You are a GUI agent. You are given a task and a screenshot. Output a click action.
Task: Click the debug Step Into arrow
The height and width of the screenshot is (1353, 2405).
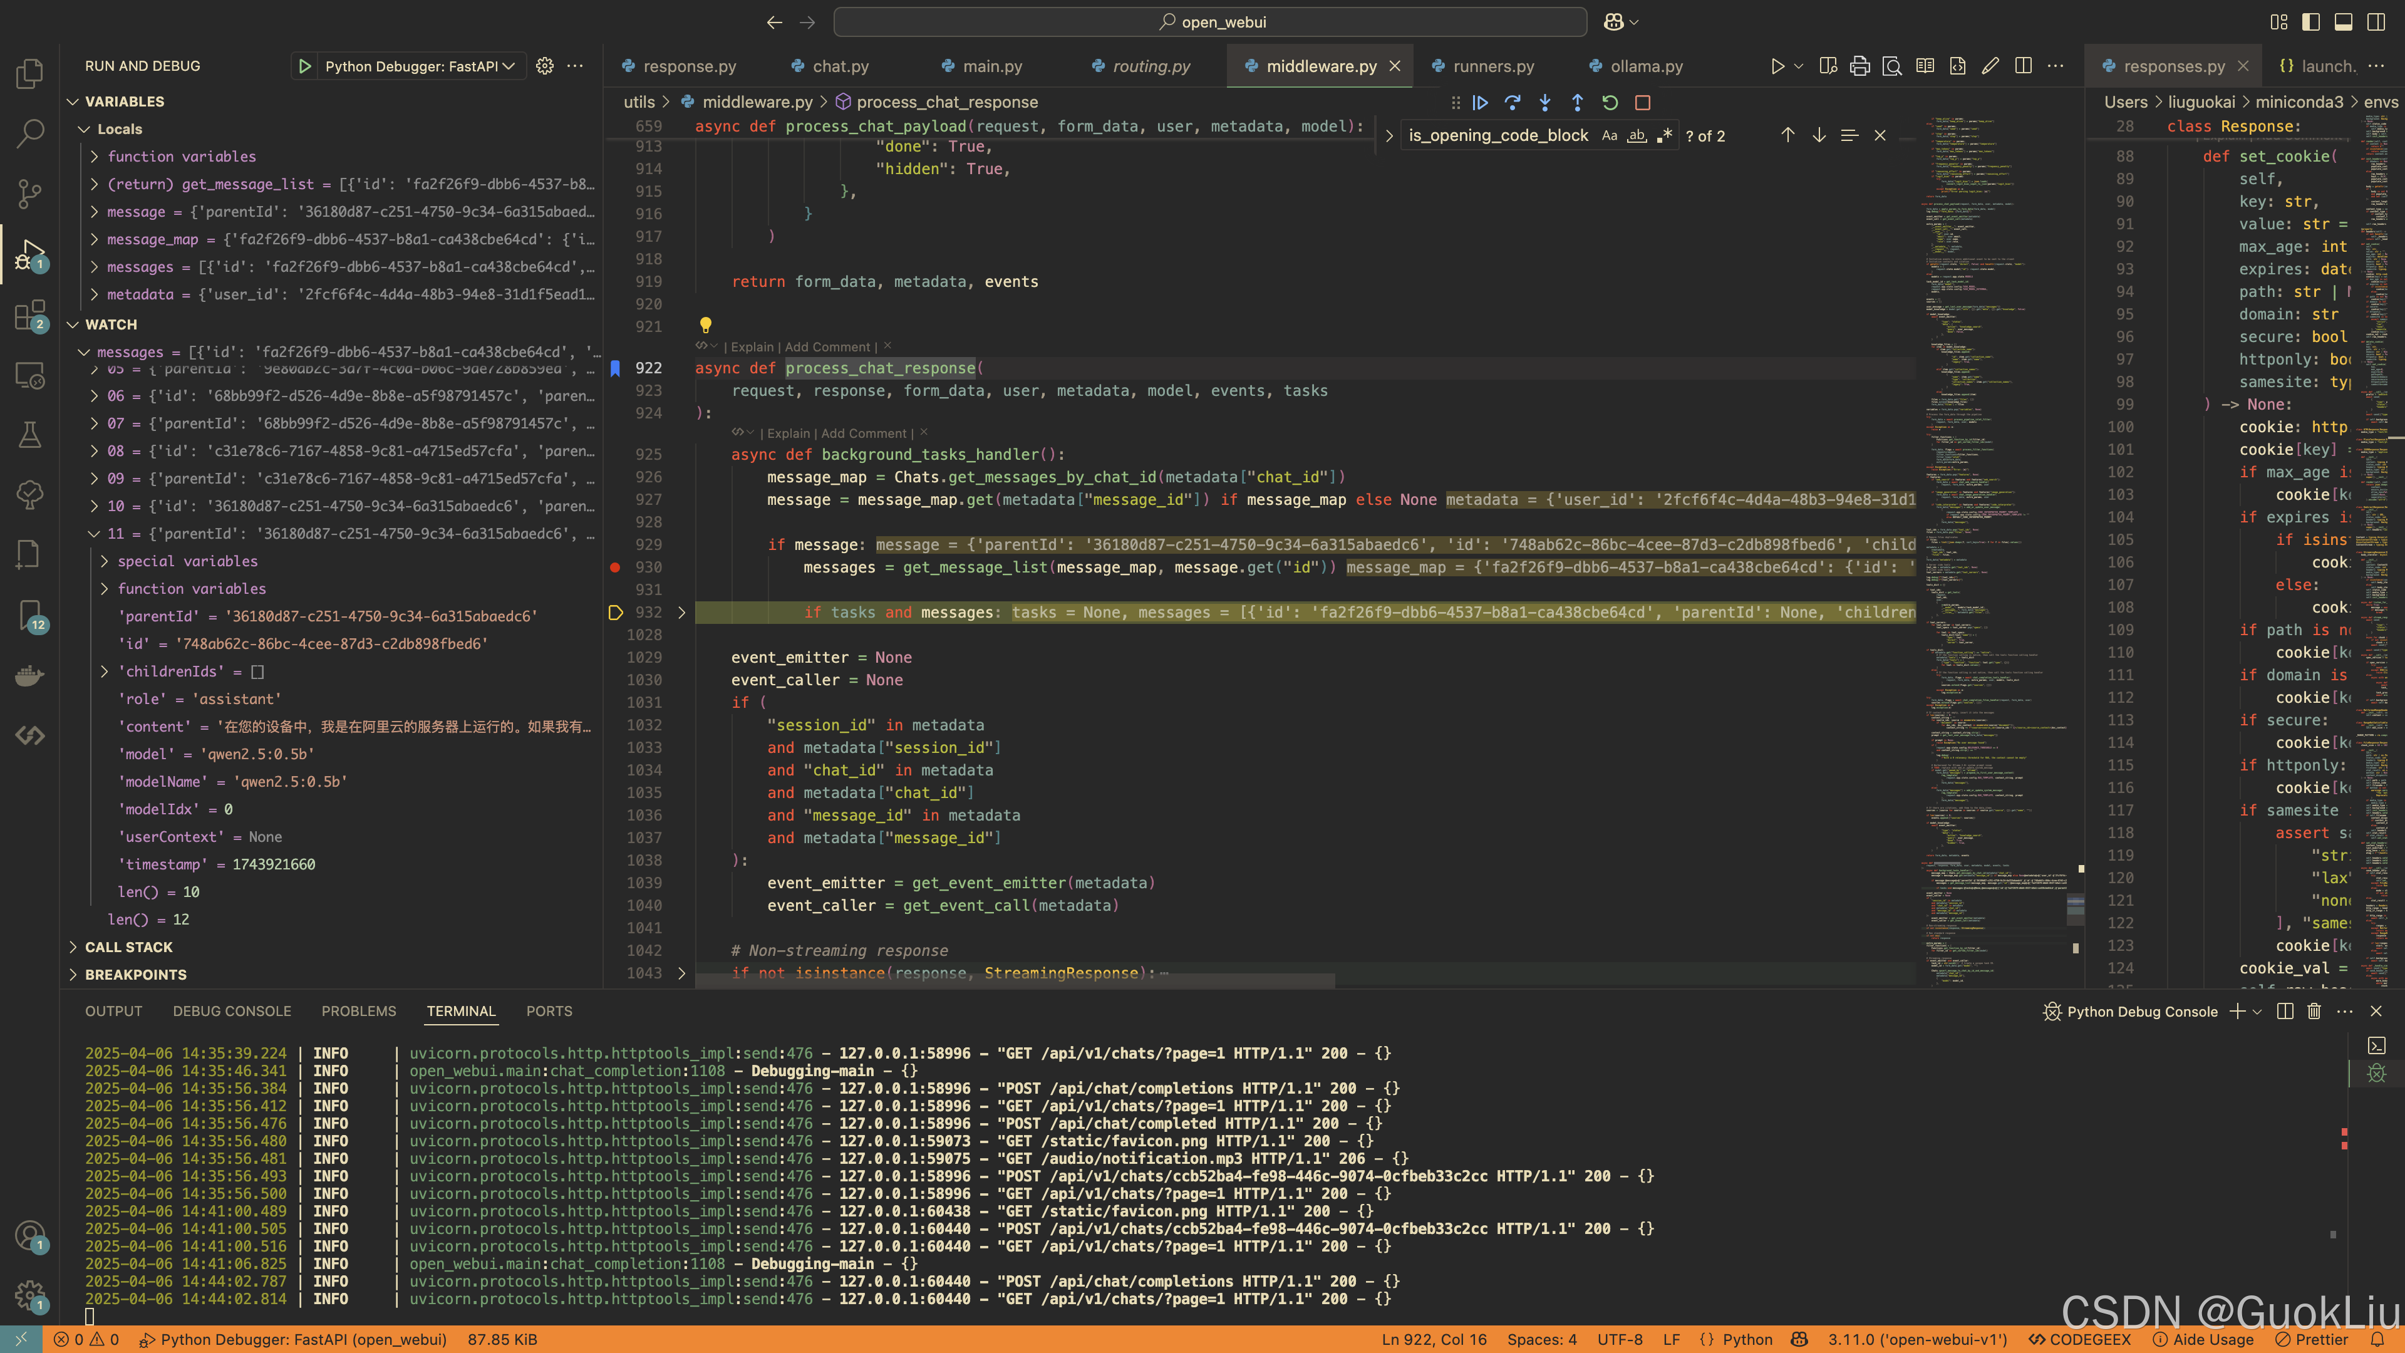click(x=1545, y=103)
